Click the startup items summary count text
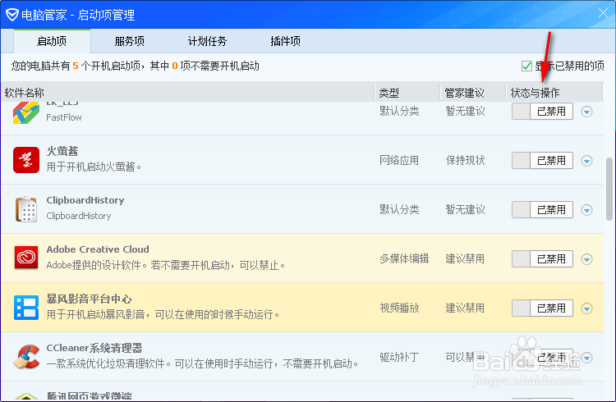The width and height of the screenshot is (616, 402). coord(136,66)
